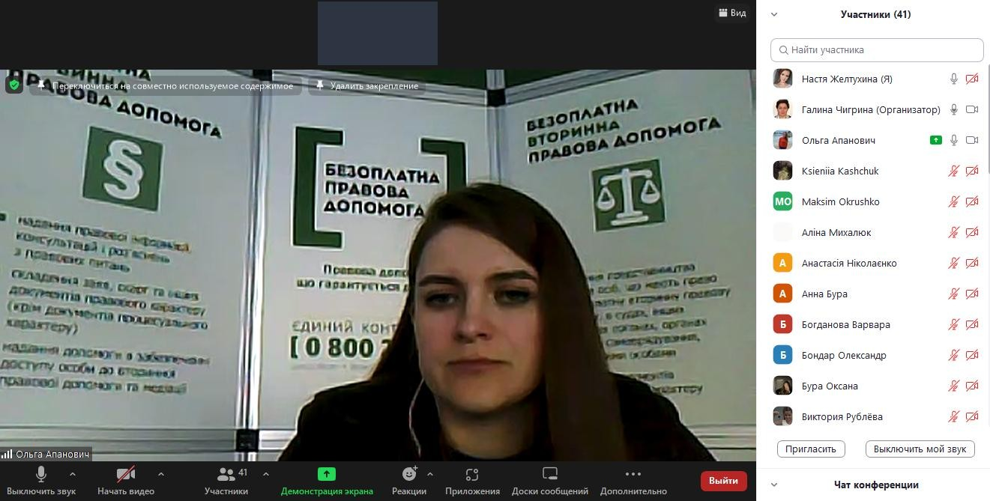Screen dimensions: 990x501
Task: Open the Реакции reactions menu
Action: pyautogui.click(x=409, y=480)
